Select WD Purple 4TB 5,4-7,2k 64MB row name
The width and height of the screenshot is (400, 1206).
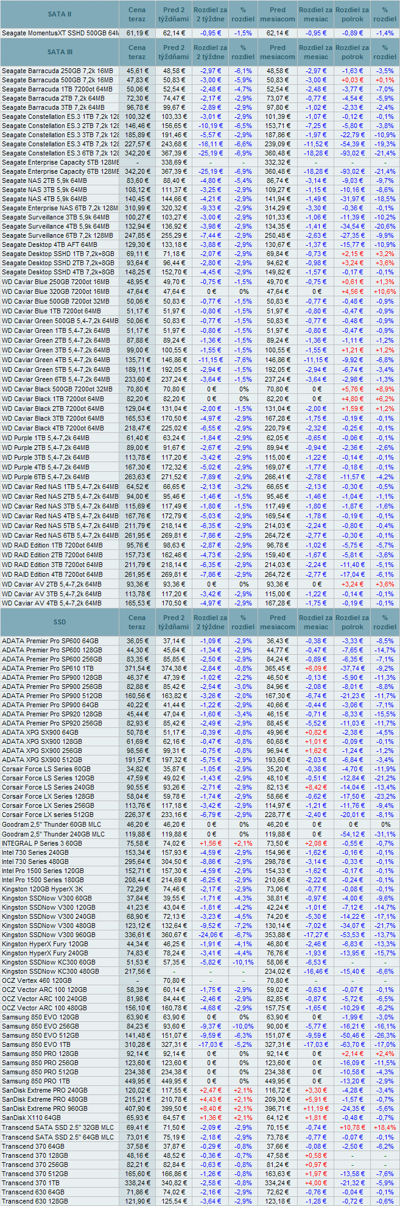pos(46,466)
